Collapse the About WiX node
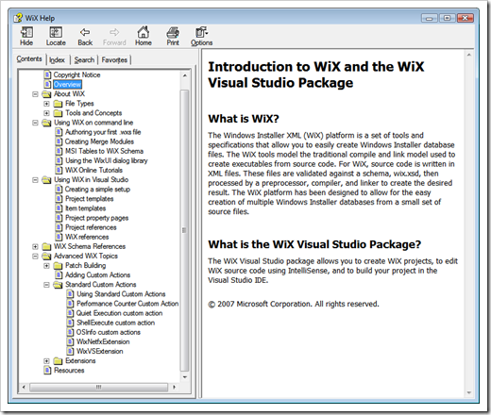491x415 pixels. coord(35,94)
